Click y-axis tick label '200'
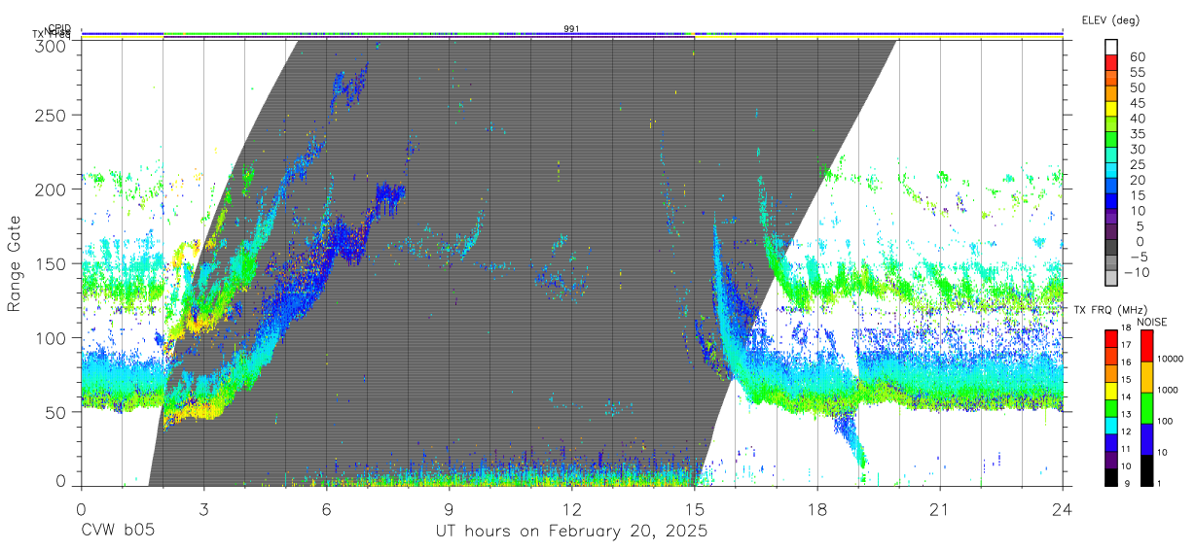This screenshot has height=551, width=1195. coord(52,189)
